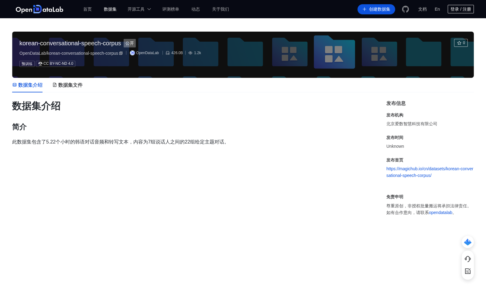Copy the dataset path via copy icon

point(121,53)
